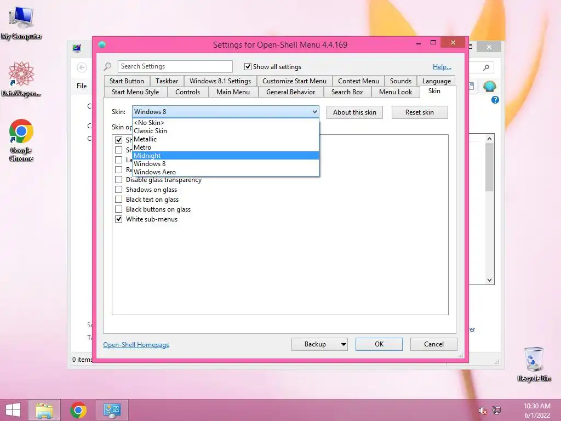Viewport: 561px width, 421px height.
Task: Open the Menu Look tab
Action: [x=396, y=92]
